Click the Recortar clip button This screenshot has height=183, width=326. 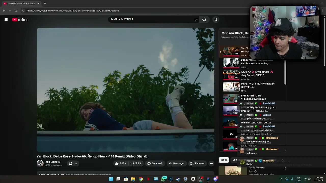click(198, 163)
